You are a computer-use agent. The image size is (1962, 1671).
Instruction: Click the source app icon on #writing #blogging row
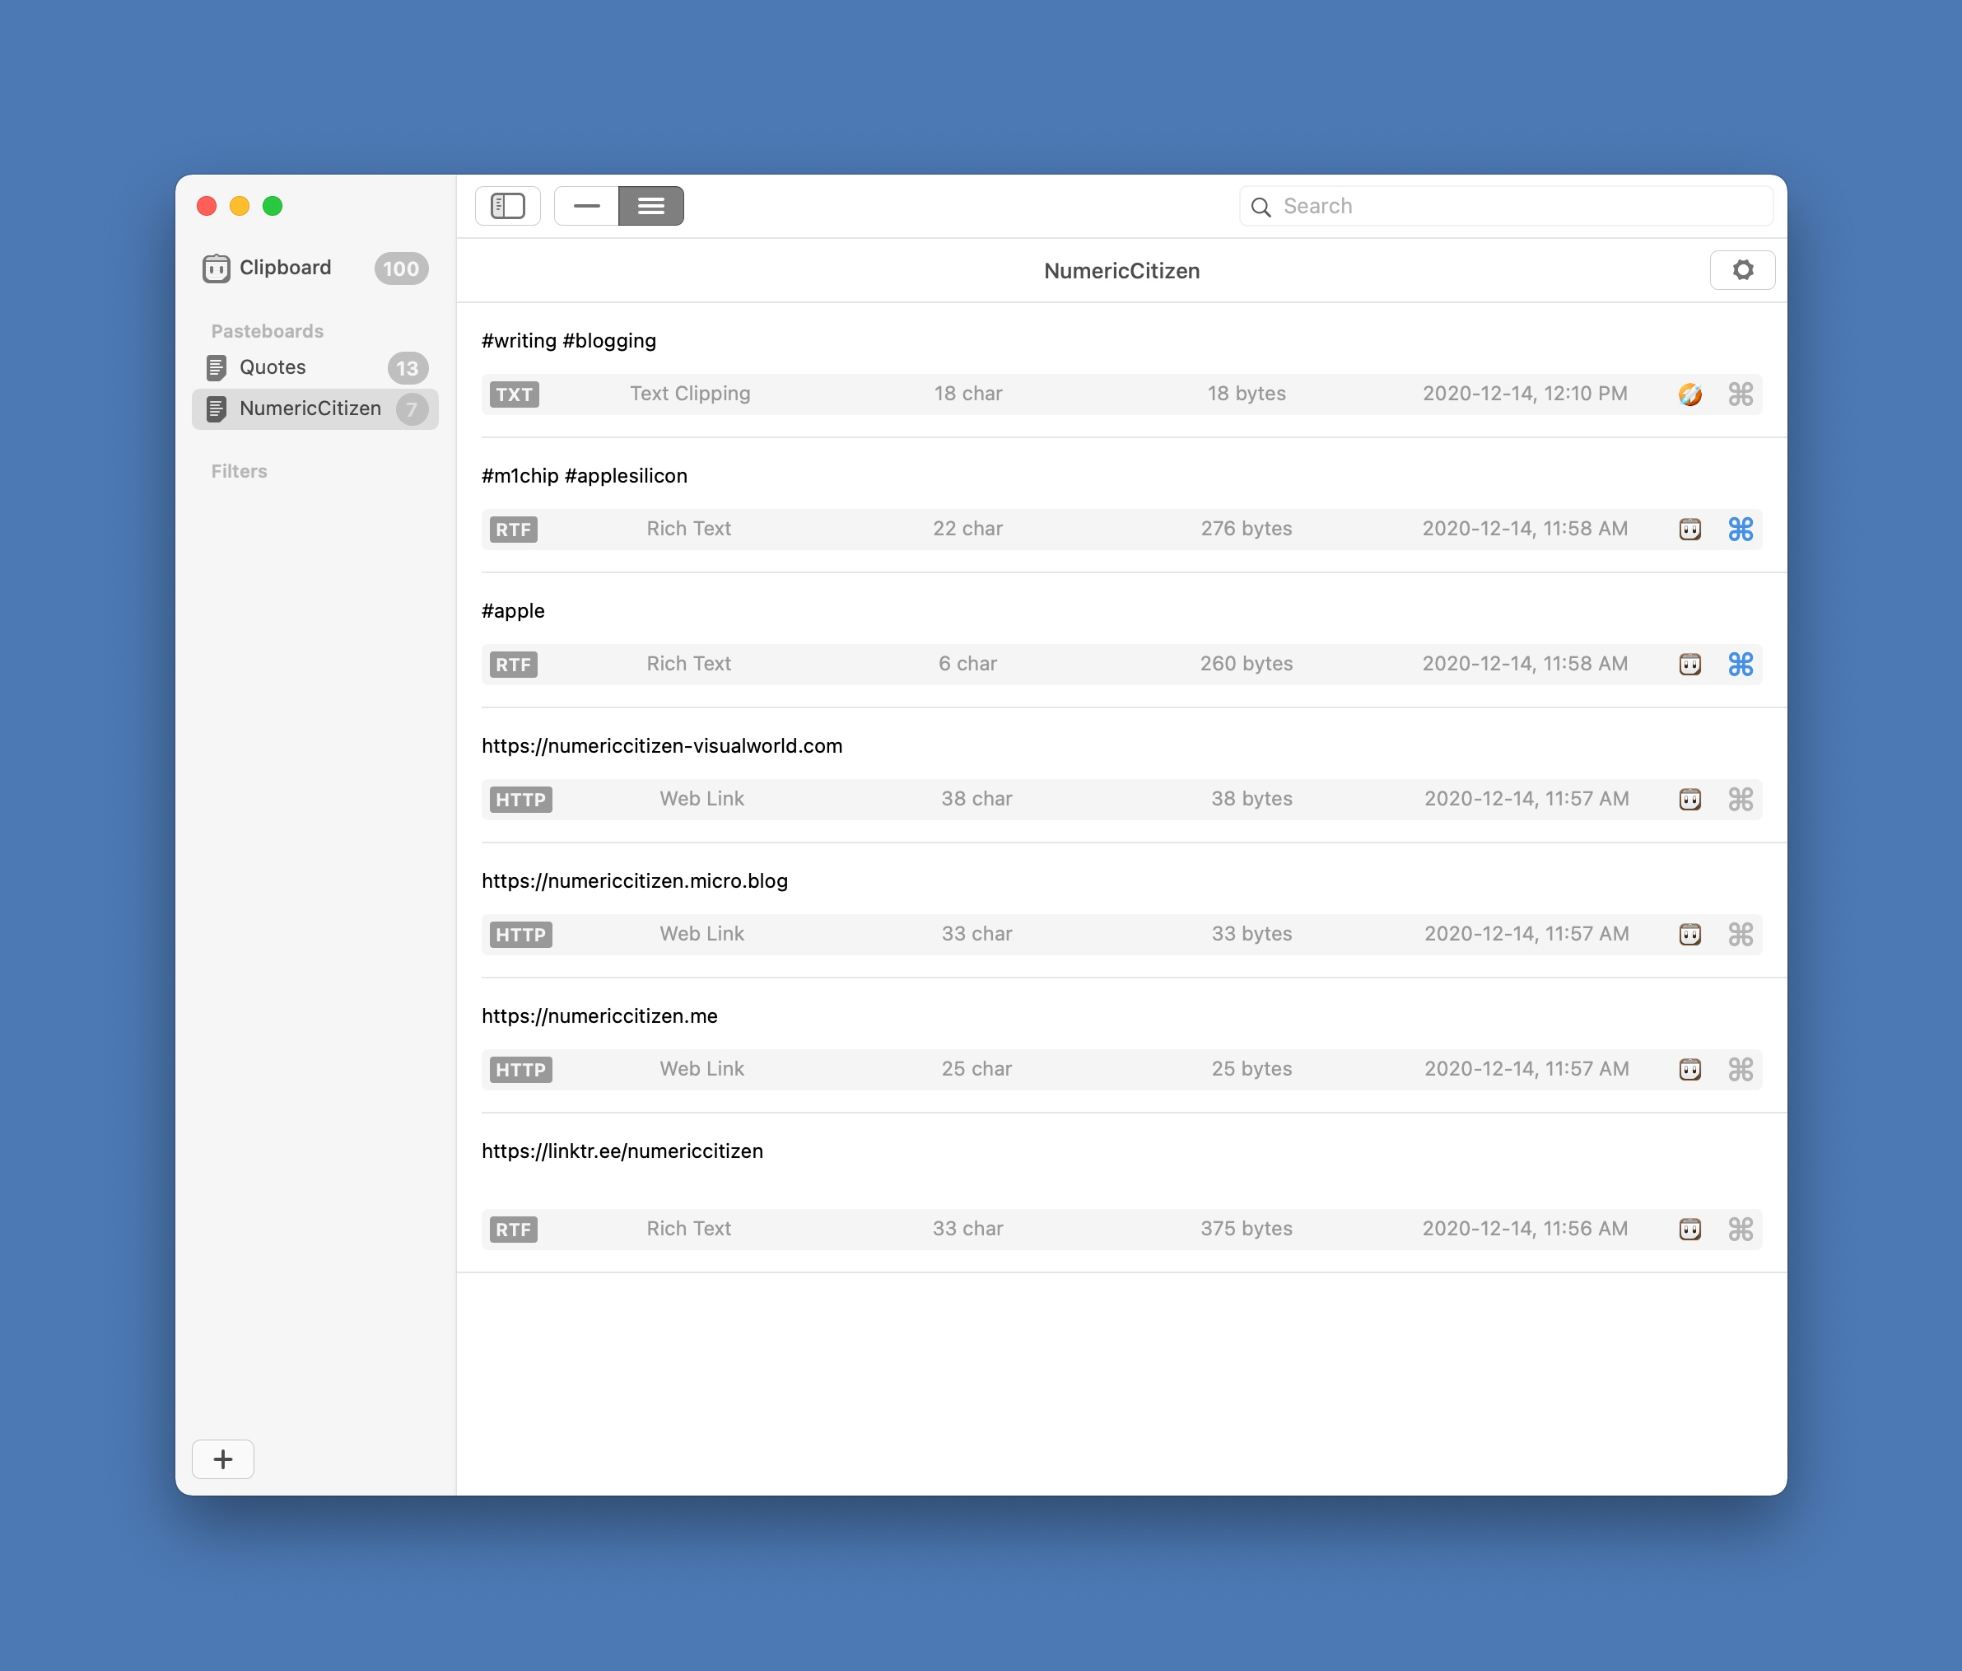pos(1689,394)
